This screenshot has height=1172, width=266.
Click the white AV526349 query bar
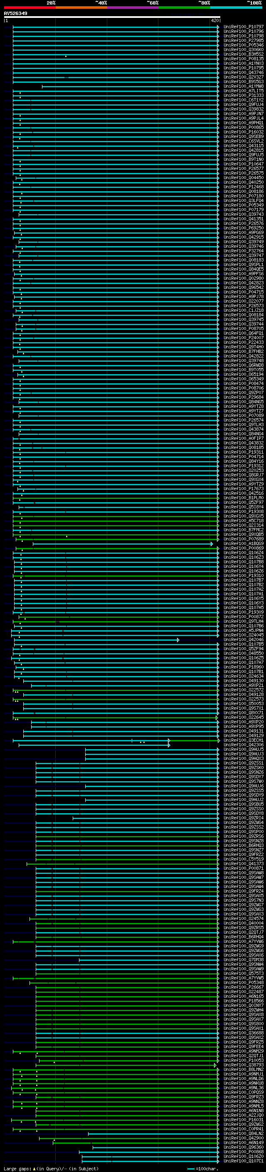[x=112, y=17]
